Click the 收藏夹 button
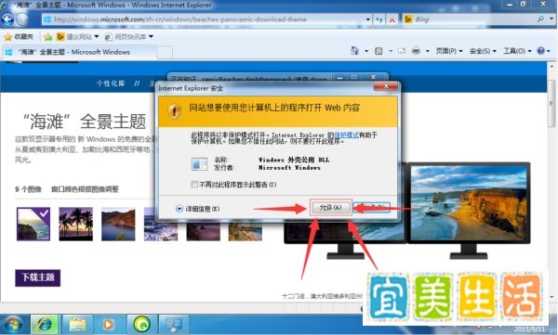The height and width of the screenshot is (335, 558). pos(19,37)
